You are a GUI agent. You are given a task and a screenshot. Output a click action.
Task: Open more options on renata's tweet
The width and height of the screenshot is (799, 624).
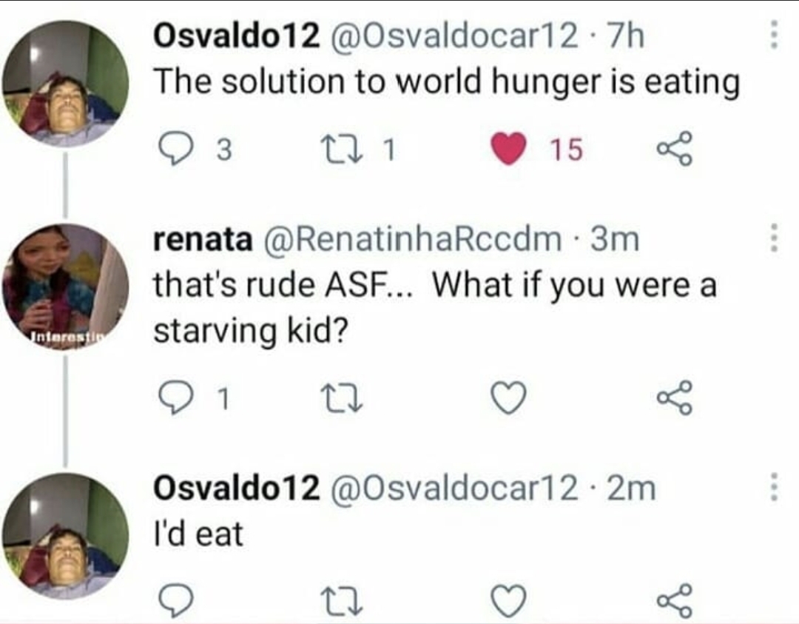(x=774, y=238)
